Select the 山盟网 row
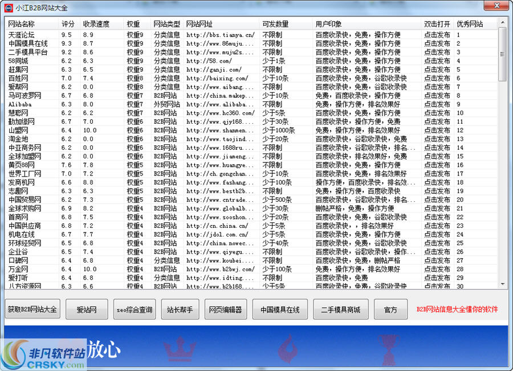The image size is (513, 371). (x=251, y=130)
